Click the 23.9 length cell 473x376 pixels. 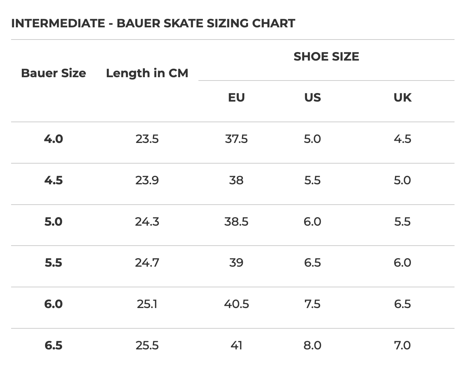[x=147, y=180]
